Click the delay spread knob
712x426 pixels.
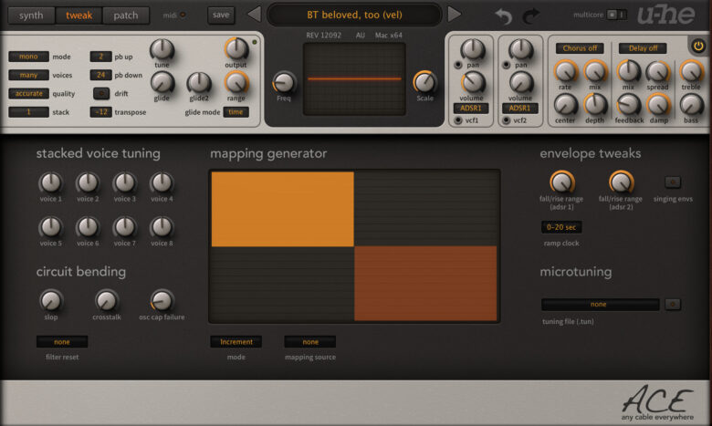pyautogui.click(x=657, y=72)
